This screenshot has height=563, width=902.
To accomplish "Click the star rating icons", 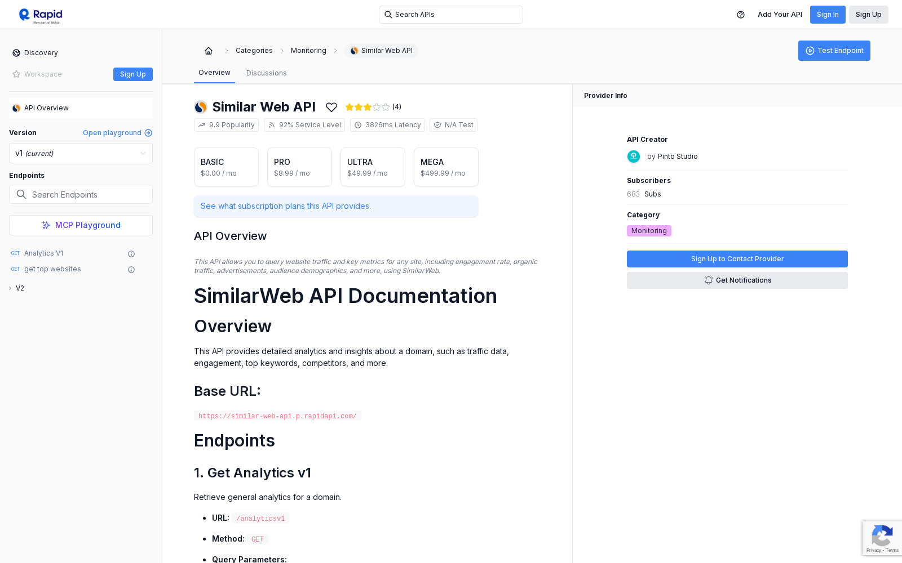I will tap(368, 107).
